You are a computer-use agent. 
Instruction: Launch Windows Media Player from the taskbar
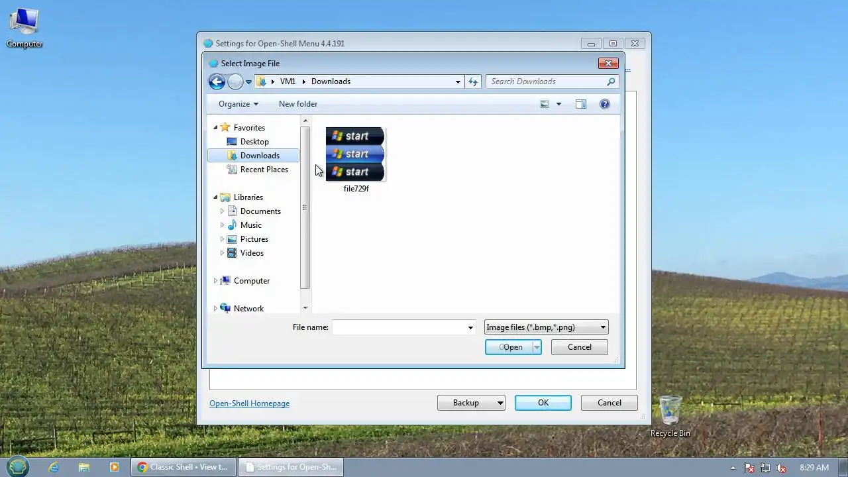[x=115, y=467]
